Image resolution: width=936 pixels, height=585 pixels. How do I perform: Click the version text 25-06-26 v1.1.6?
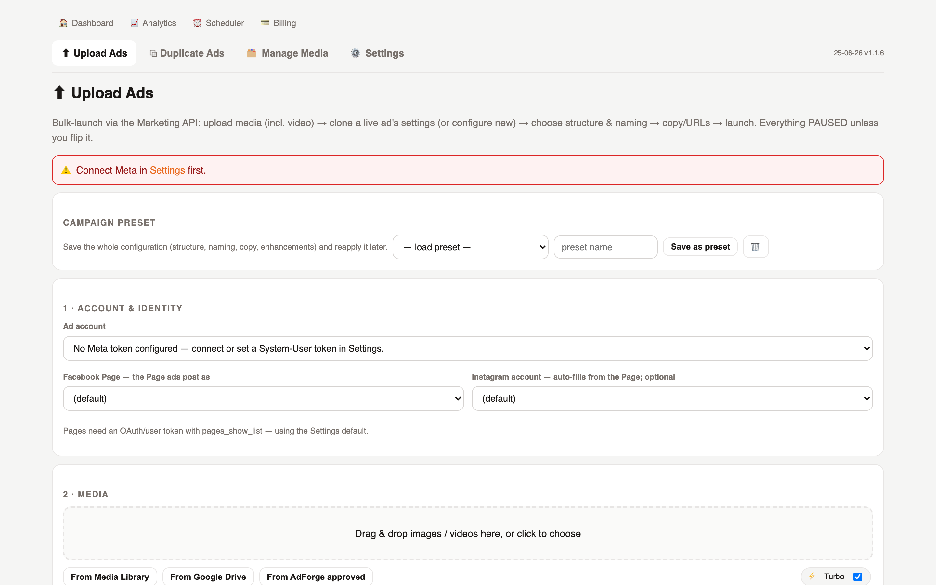click(858, 53)
